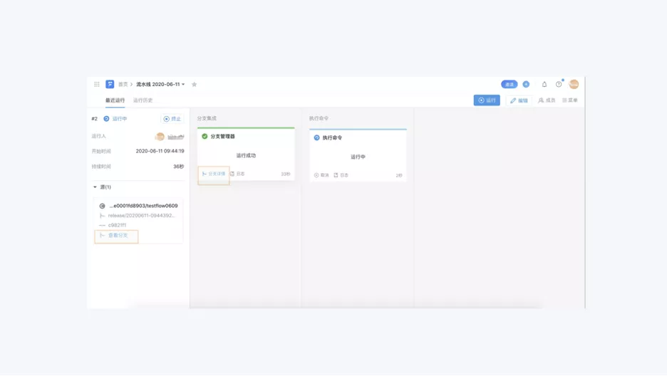Click start time 2020-06-11 09:44:19

click(x=160, y=151)
